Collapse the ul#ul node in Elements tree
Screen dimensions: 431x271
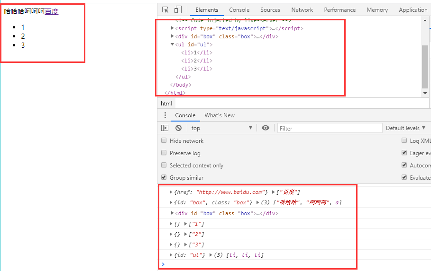pyautogui.click(x=172, y=44)
